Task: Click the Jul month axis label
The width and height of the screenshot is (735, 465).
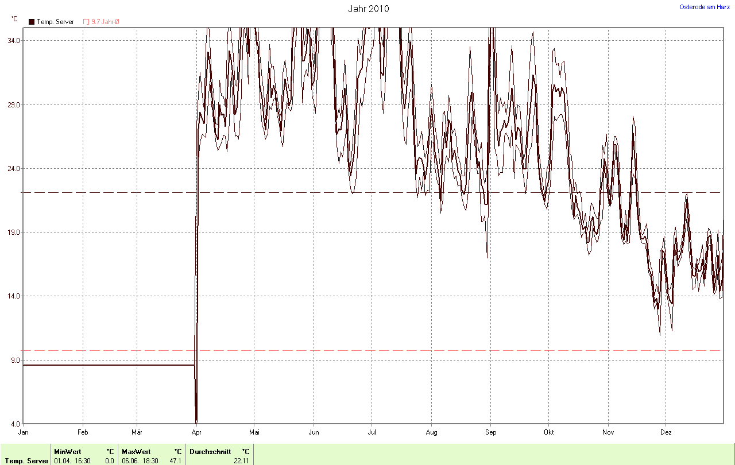Action: (x=372, y=432)
